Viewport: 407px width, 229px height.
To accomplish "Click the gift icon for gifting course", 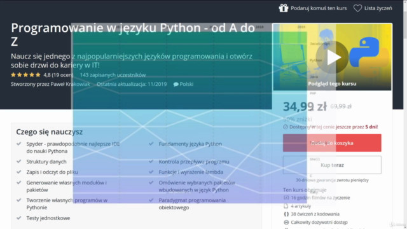I will (x=284, y=8).
